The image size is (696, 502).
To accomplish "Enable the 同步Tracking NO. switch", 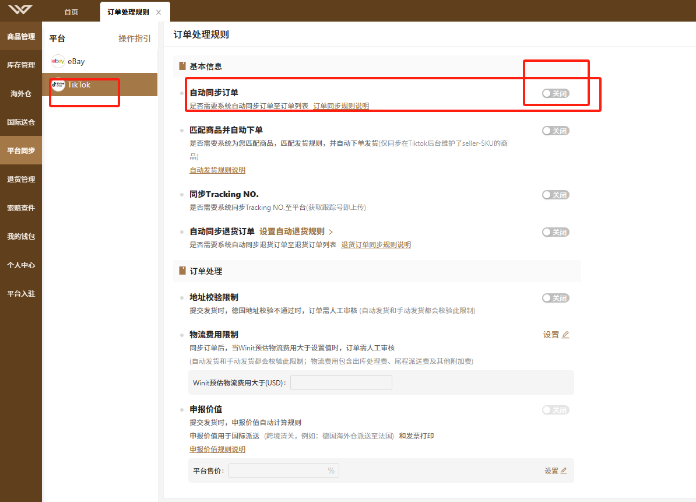I will [556, 195].
